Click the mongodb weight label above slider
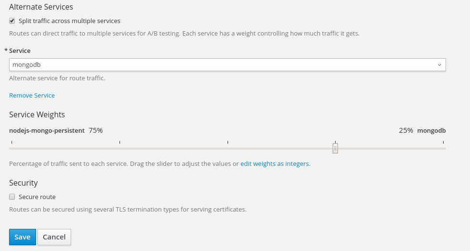Screen dimensions: 470x251 tap(431, 130)
